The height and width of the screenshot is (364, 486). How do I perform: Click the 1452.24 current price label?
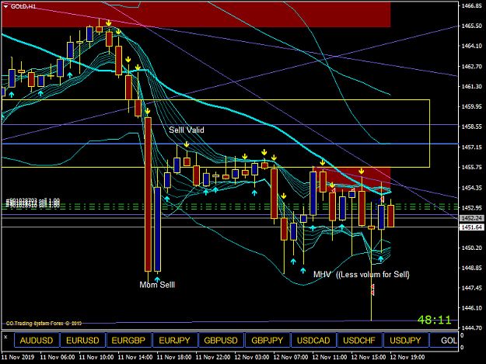[472, 218]
